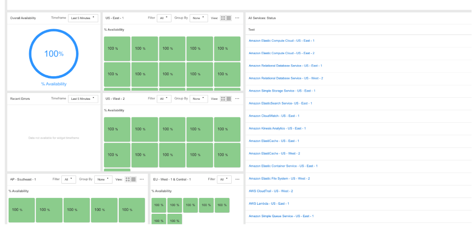Open AWS Lambda - US - East - 1
The image size is (472, 233).
point(269,204)
